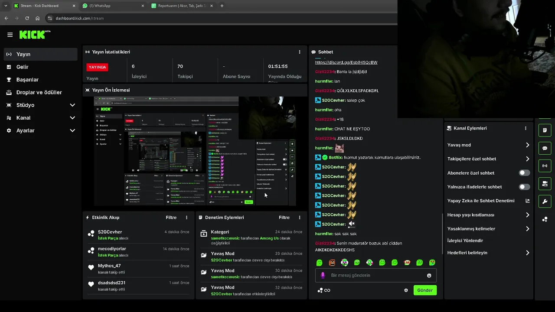The height and width of the screenshot is (312, 555).
Task: Click the green Gönder send button
Action: 425,290
